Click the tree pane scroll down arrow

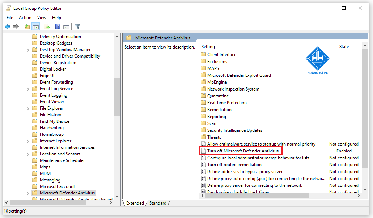[117, 197]
